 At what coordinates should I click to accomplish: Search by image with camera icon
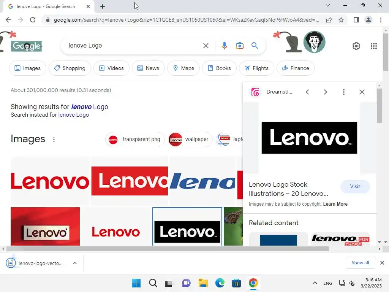239,46
